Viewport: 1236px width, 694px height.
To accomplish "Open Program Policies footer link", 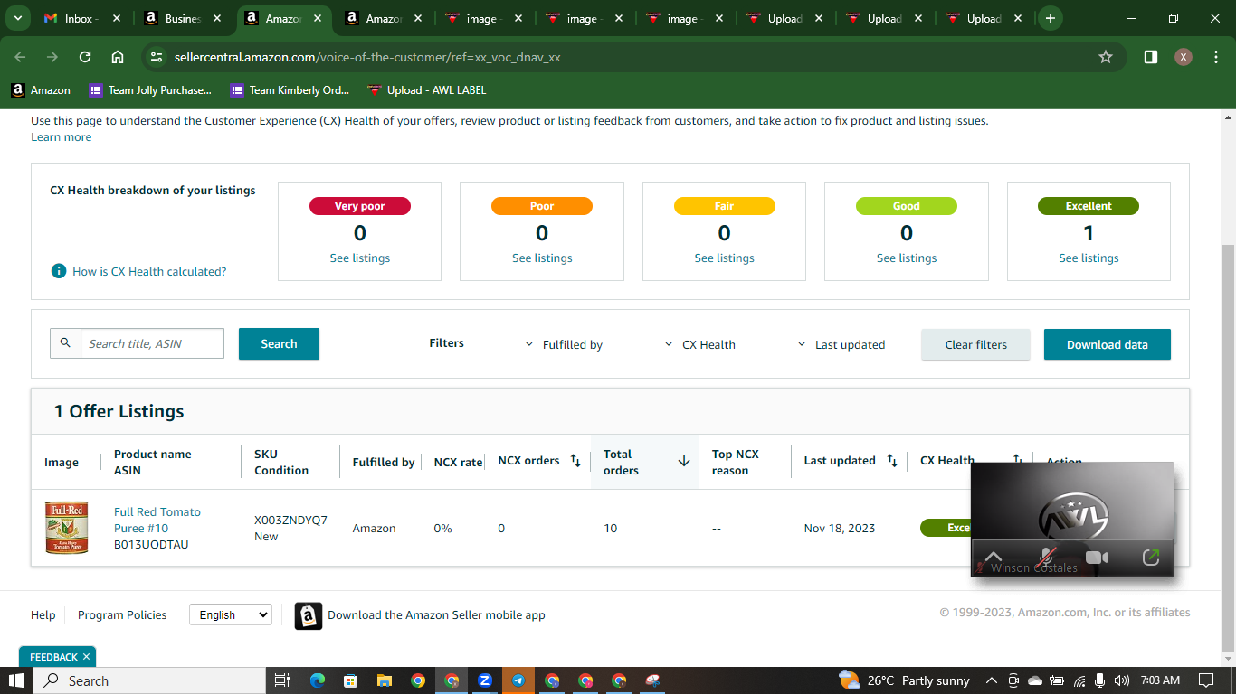I will click(x=122, y=614).
